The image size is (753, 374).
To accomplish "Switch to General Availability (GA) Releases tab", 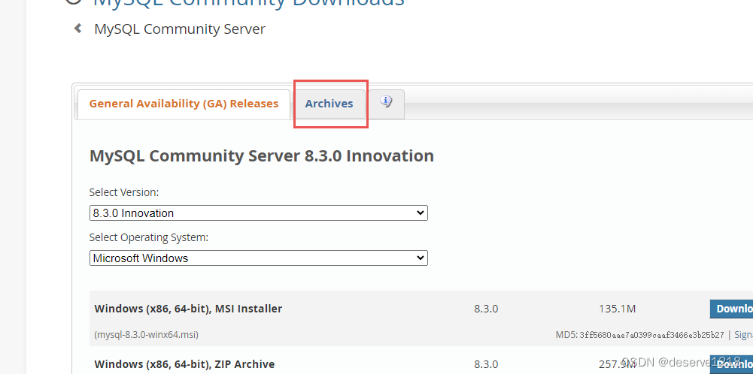I will [x=184, y=104].
